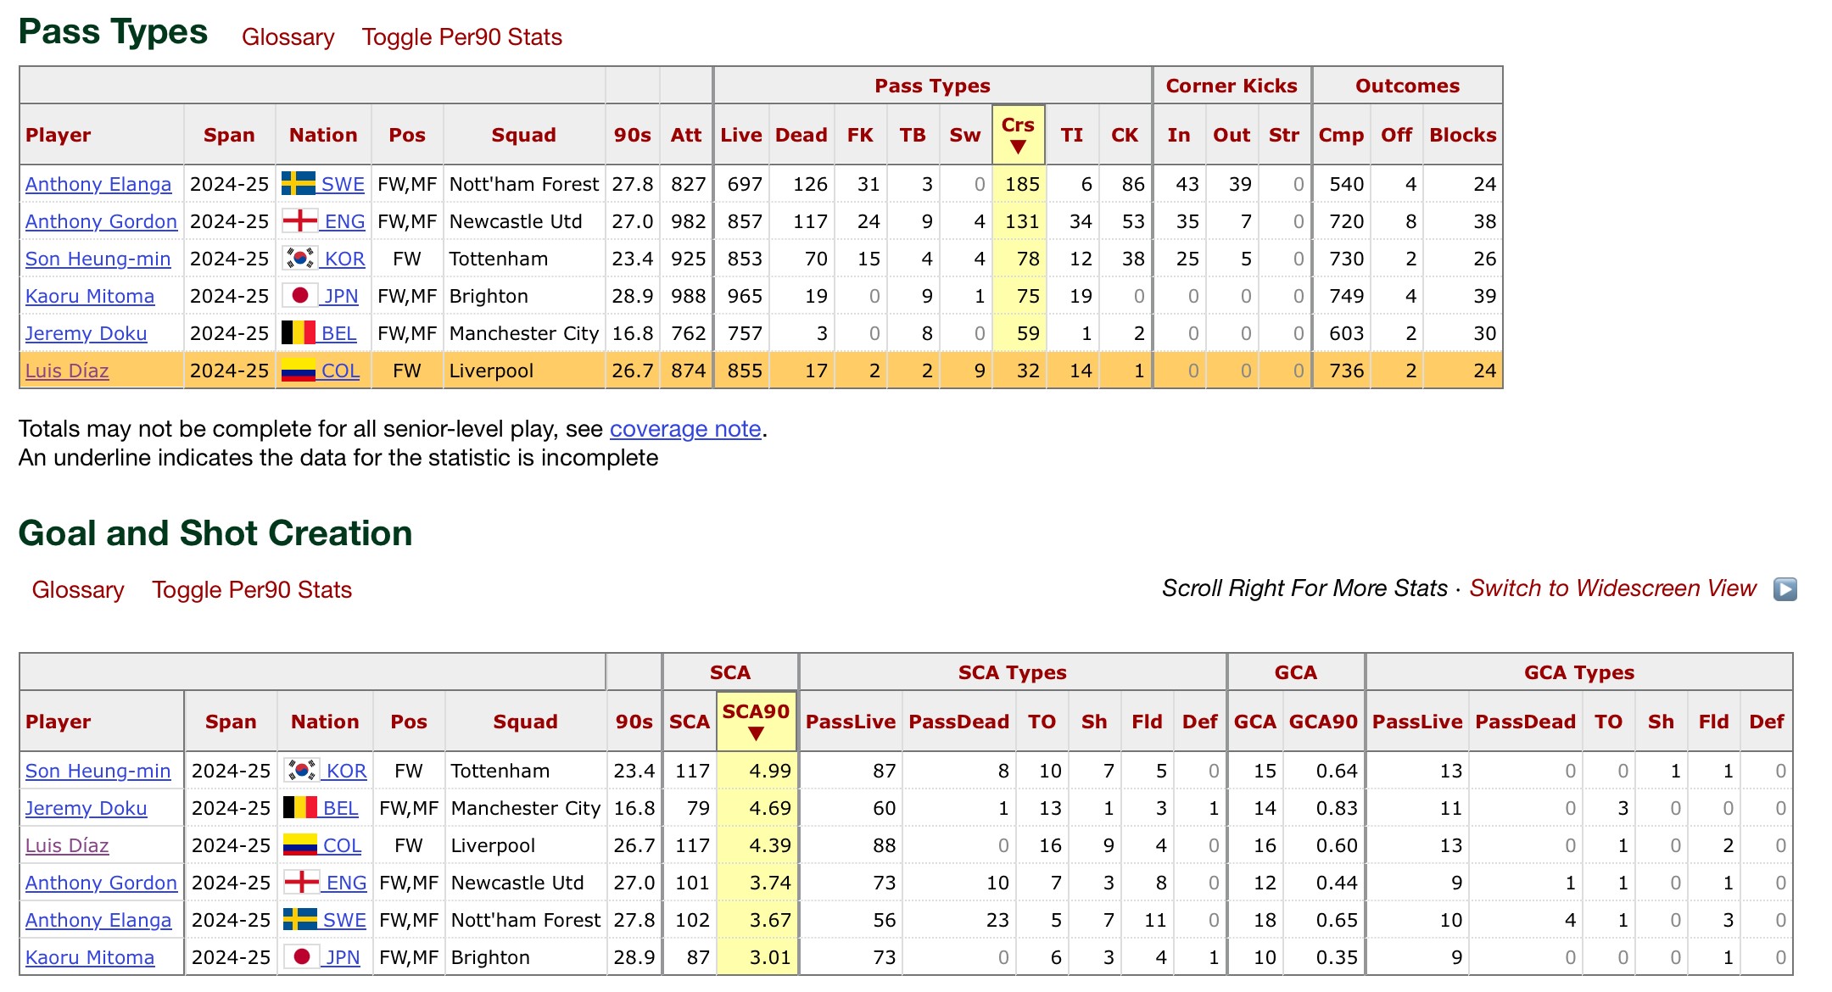The image size is (1832, 992).
Task: Click the Belgium flag in Jeremy Doku's Pass Types row
Action: point(298,333)
